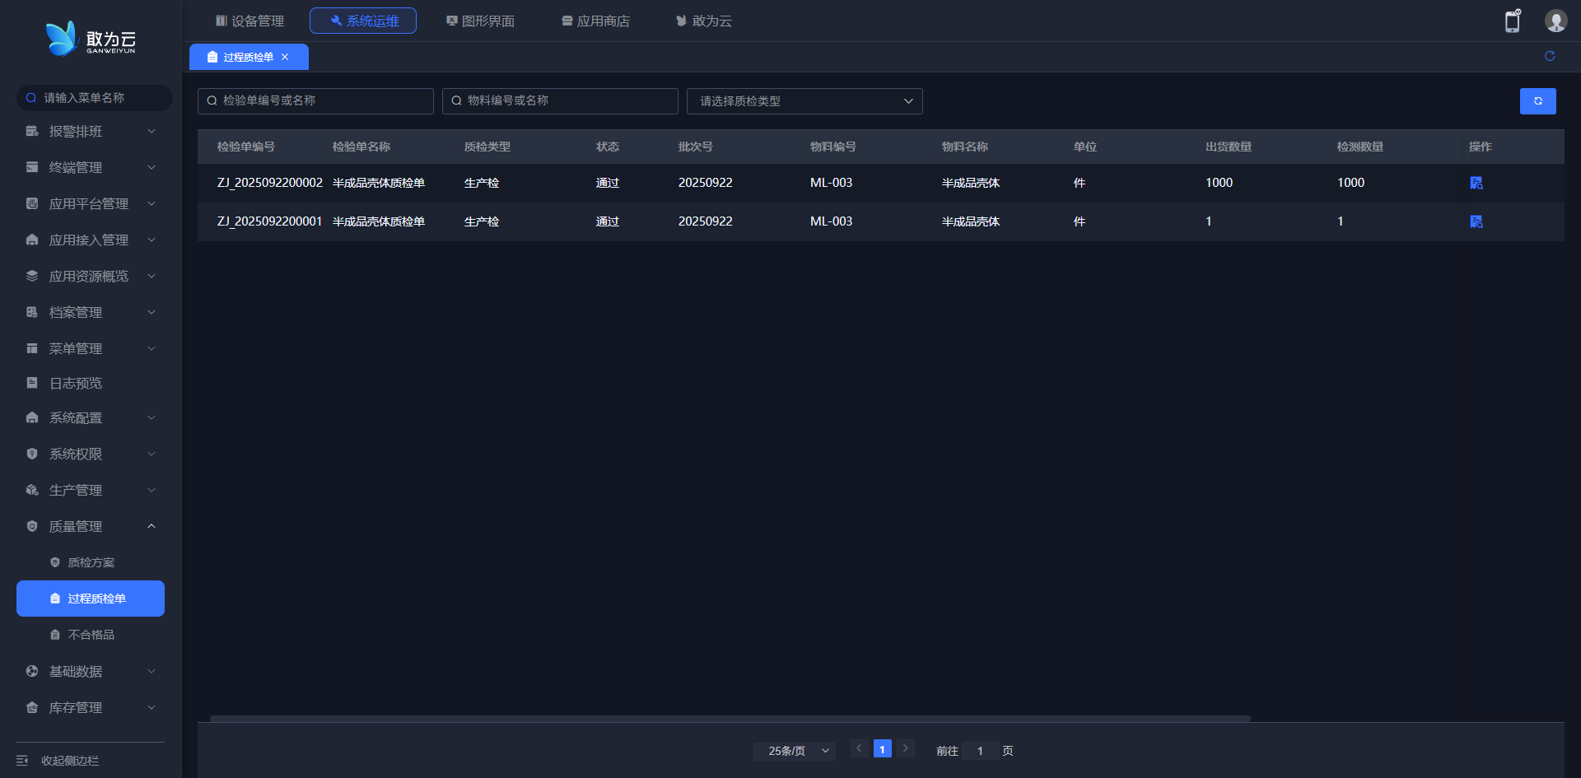Expand the 报警排班 sidebar menu
This screenshot has height=778, width=1581.
pos(91,131)
